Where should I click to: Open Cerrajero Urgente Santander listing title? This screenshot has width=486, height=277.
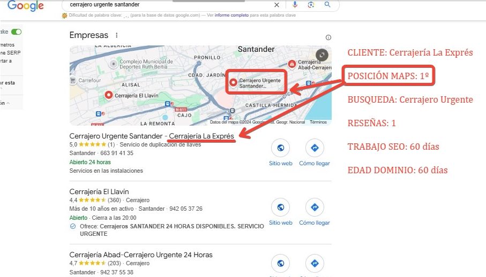coord(152,136)
